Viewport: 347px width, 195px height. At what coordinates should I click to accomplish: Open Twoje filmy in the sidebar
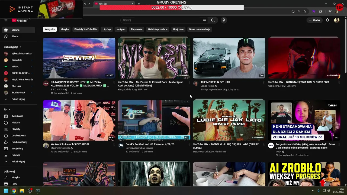pyautogui.click(x=18, y=148)
